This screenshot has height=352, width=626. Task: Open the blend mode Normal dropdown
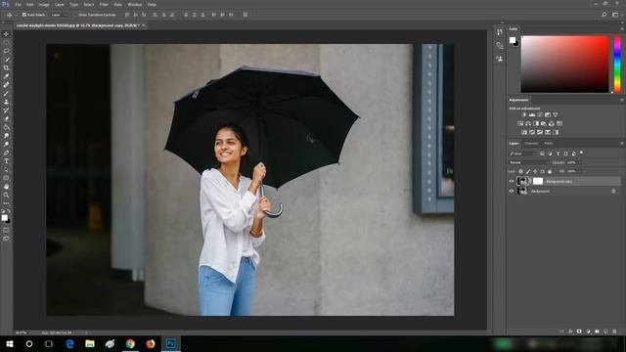coord(529,162)
